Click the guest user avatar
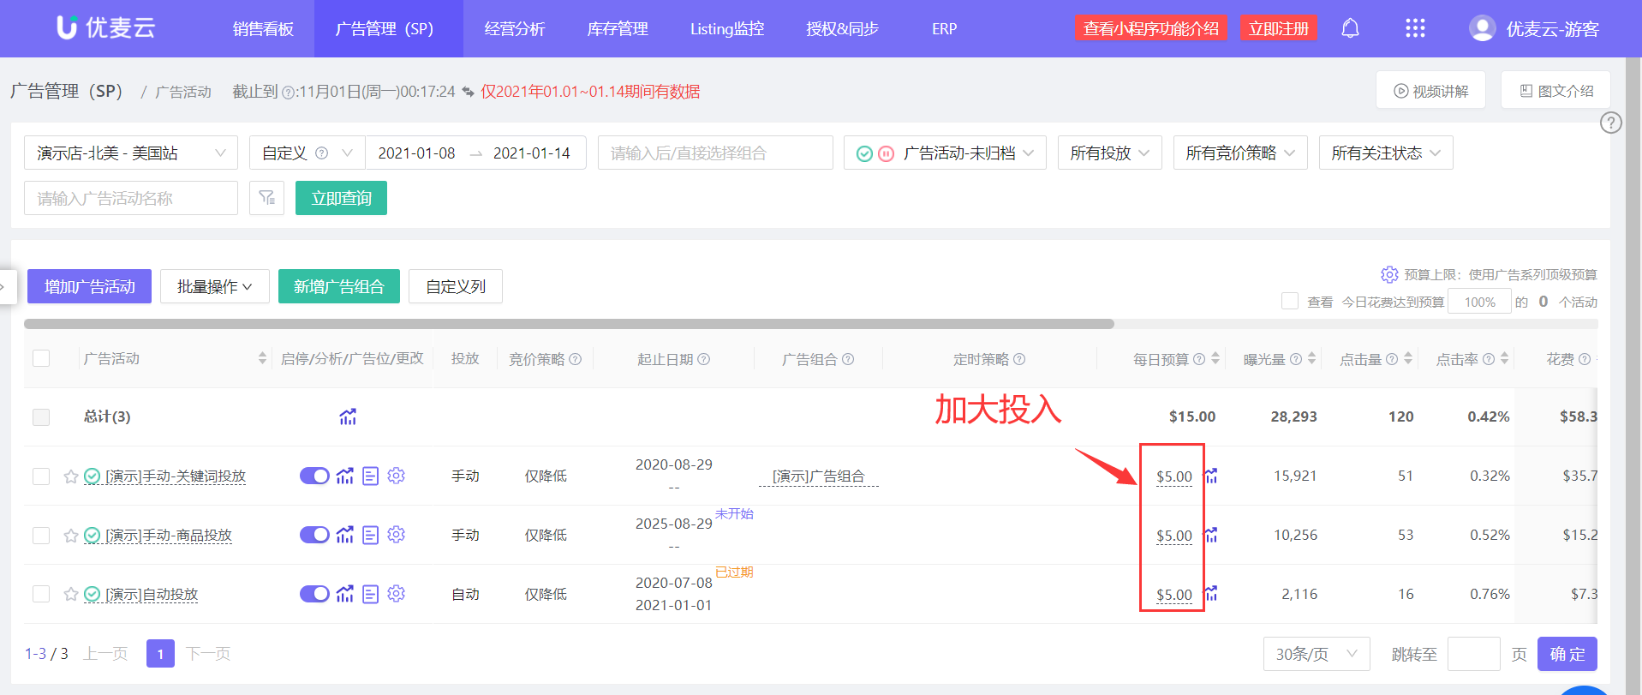Screen dimensions: 1642x695 tap(1482, 28)
